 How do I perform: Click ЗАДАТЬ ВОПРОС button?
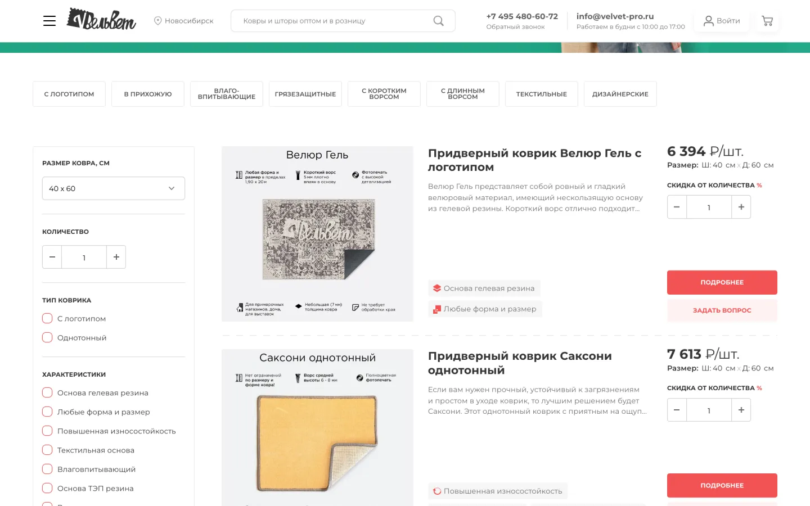722,310
